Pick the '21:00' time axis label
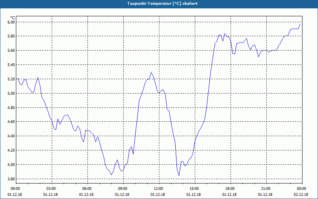318x199 pixels. pyautogui.click(x=266, y=189)
